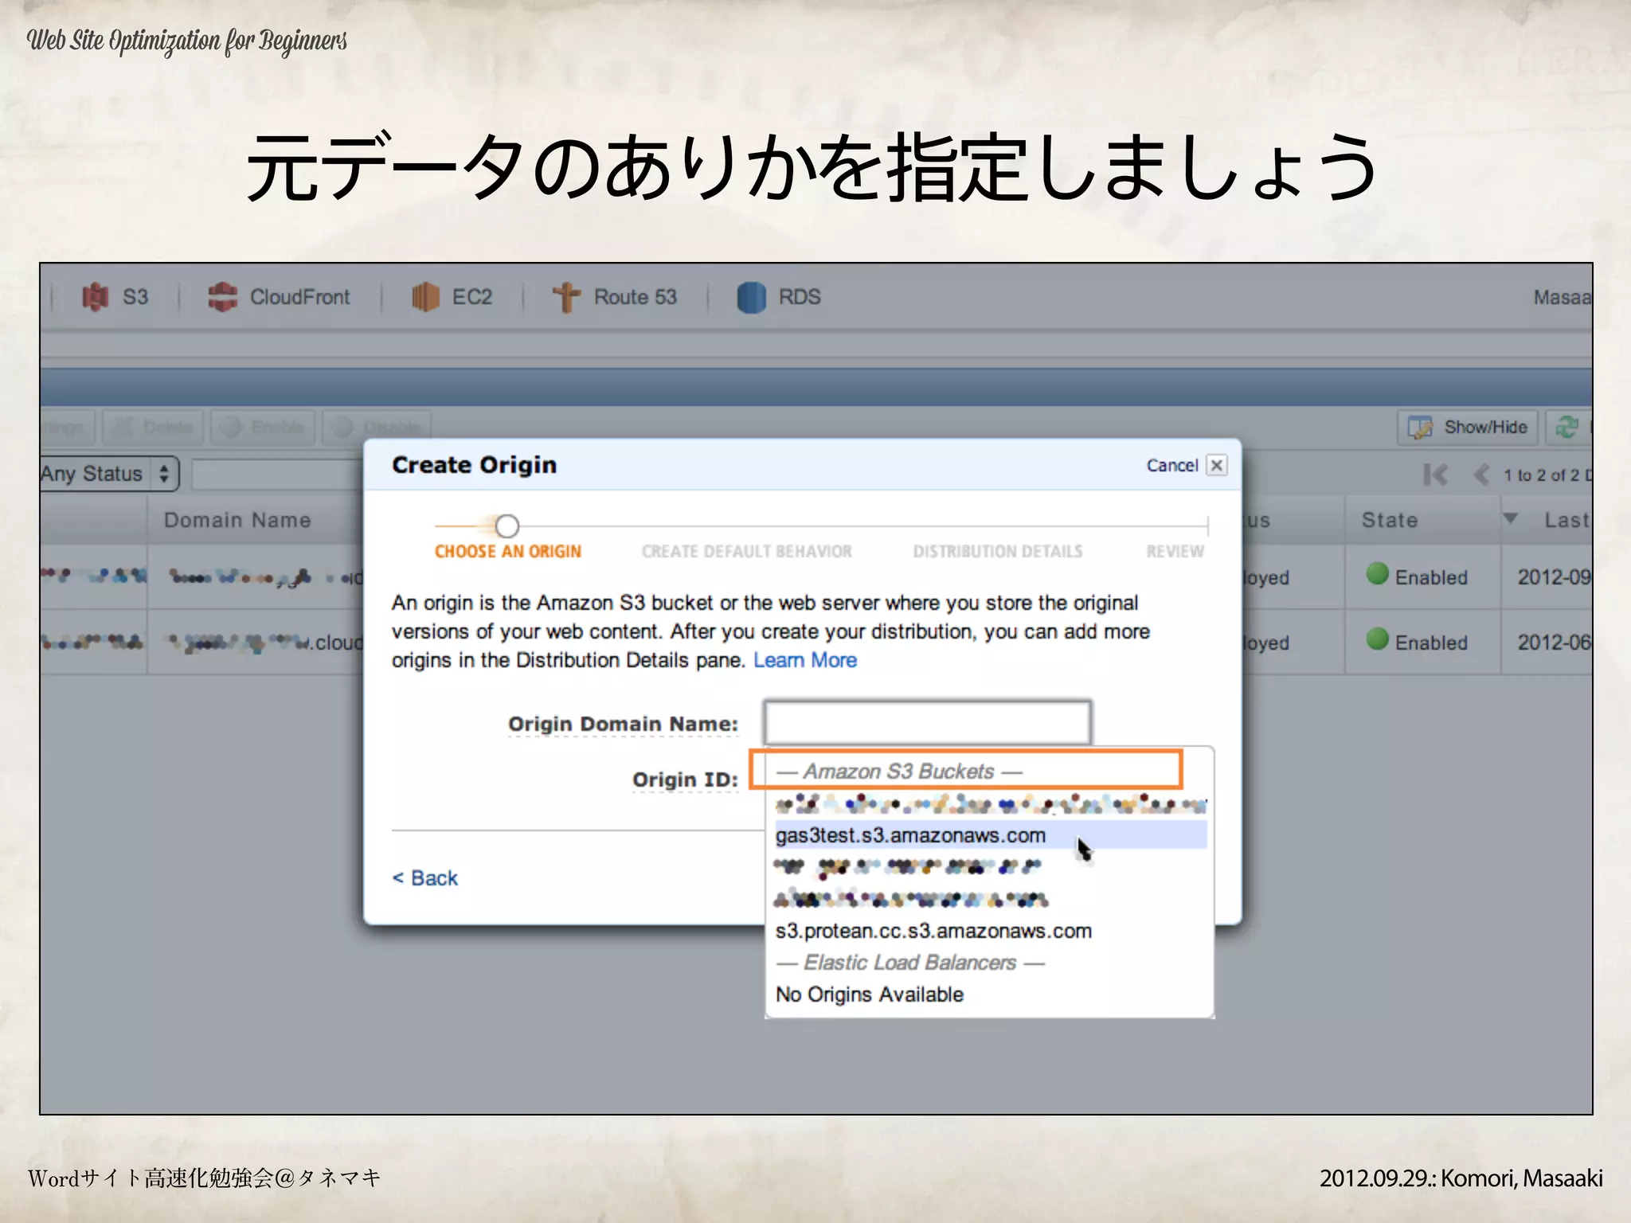Click the Delete toolbar button

[x=153, y=428]
